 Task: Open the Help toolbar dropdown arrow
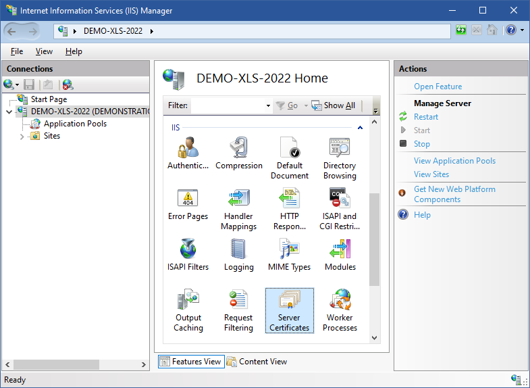[522, 30]
